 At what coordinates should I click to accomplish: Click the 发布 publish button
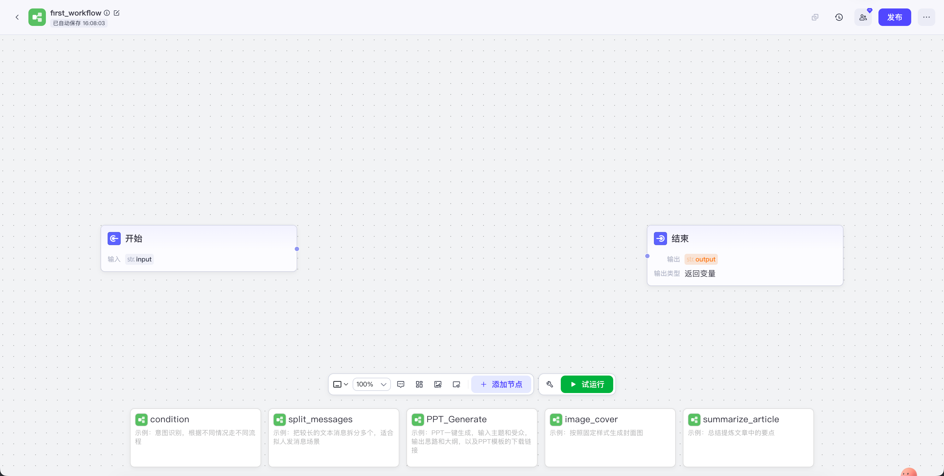pyautogui.click(x=894, y=17)
